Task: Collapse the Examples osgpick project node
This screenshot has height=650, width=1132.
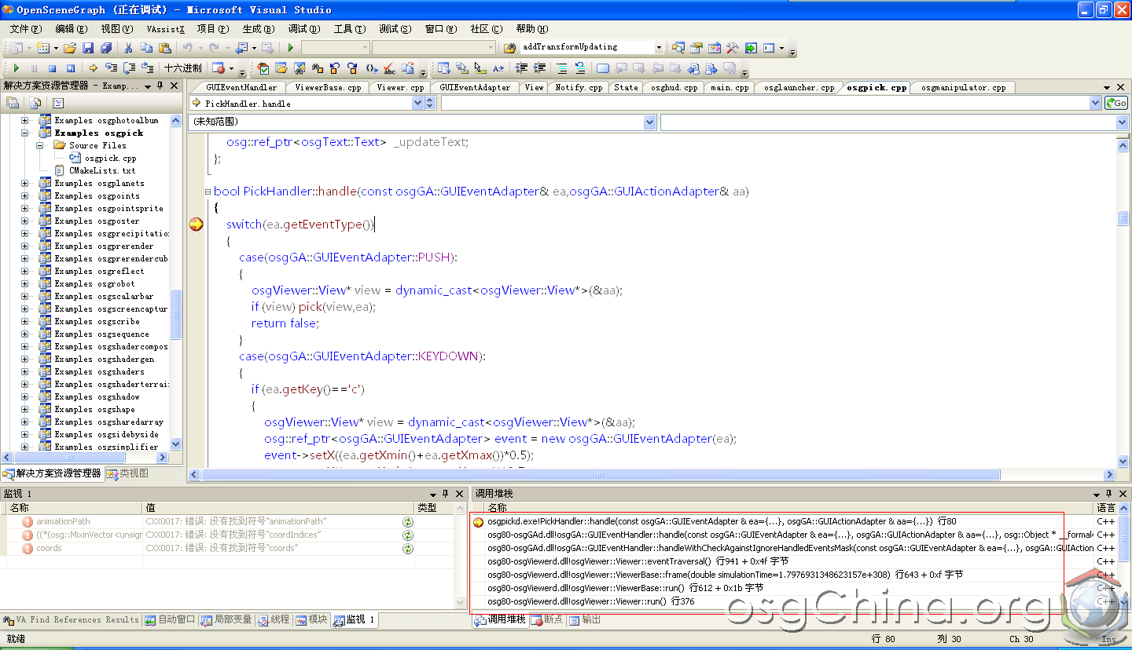Action: click(24, 133)
